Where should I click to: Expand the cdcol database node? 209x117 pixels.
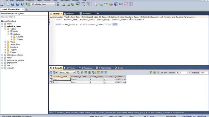(2, 24)
